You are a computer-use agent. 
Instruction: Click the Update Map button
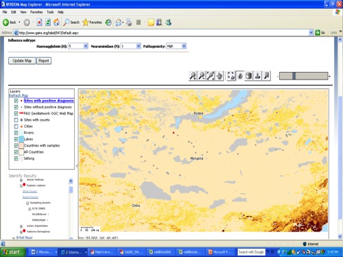(x=22, y=61)
